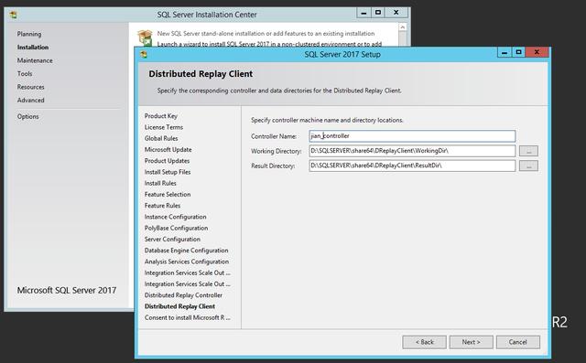Open Options in Installation Center
The width and height of the screenshot is (586, 363).
tap(28, 117)
